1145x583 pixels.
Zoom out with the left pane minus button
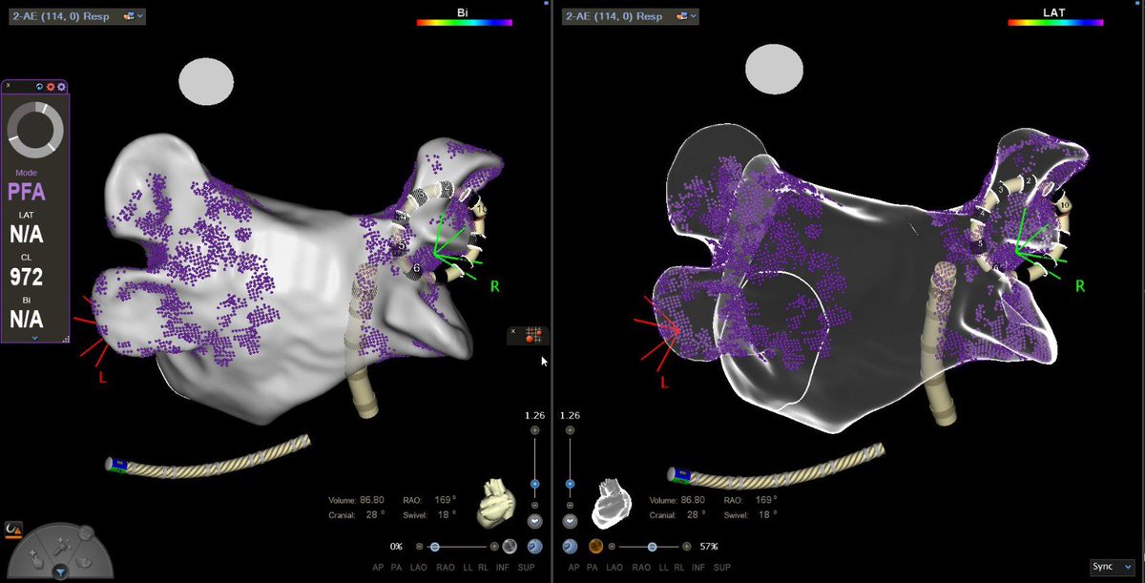(x=534, y=505)
